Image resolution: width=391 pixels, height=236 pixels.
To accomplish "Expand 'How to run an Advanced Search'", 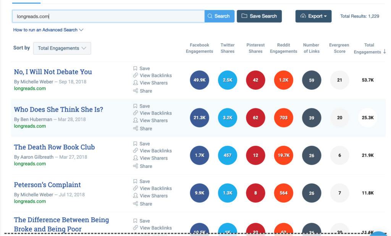I will click(48, 30).
